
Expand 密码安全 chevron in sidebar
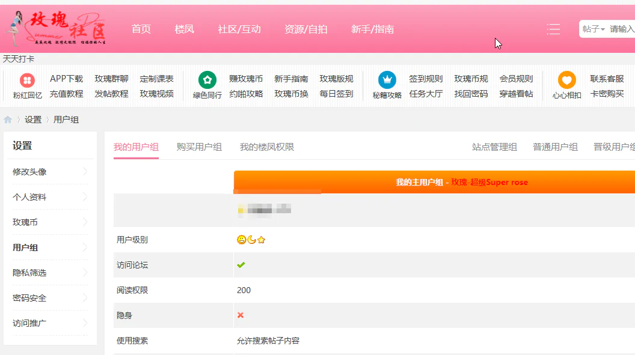click(85, 298)
